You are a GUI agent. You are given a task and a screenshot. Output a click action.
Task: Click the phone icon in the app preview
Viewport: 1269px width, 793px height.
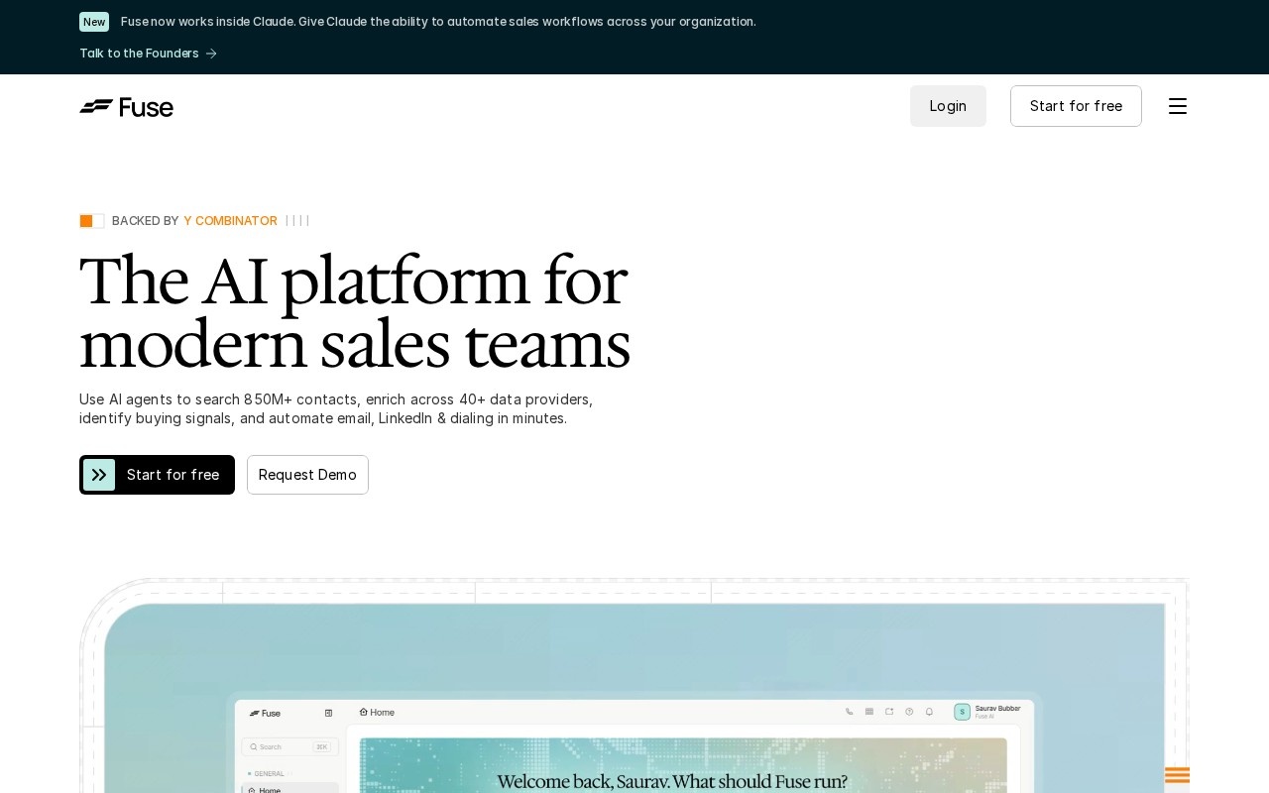tap(849, 712)
